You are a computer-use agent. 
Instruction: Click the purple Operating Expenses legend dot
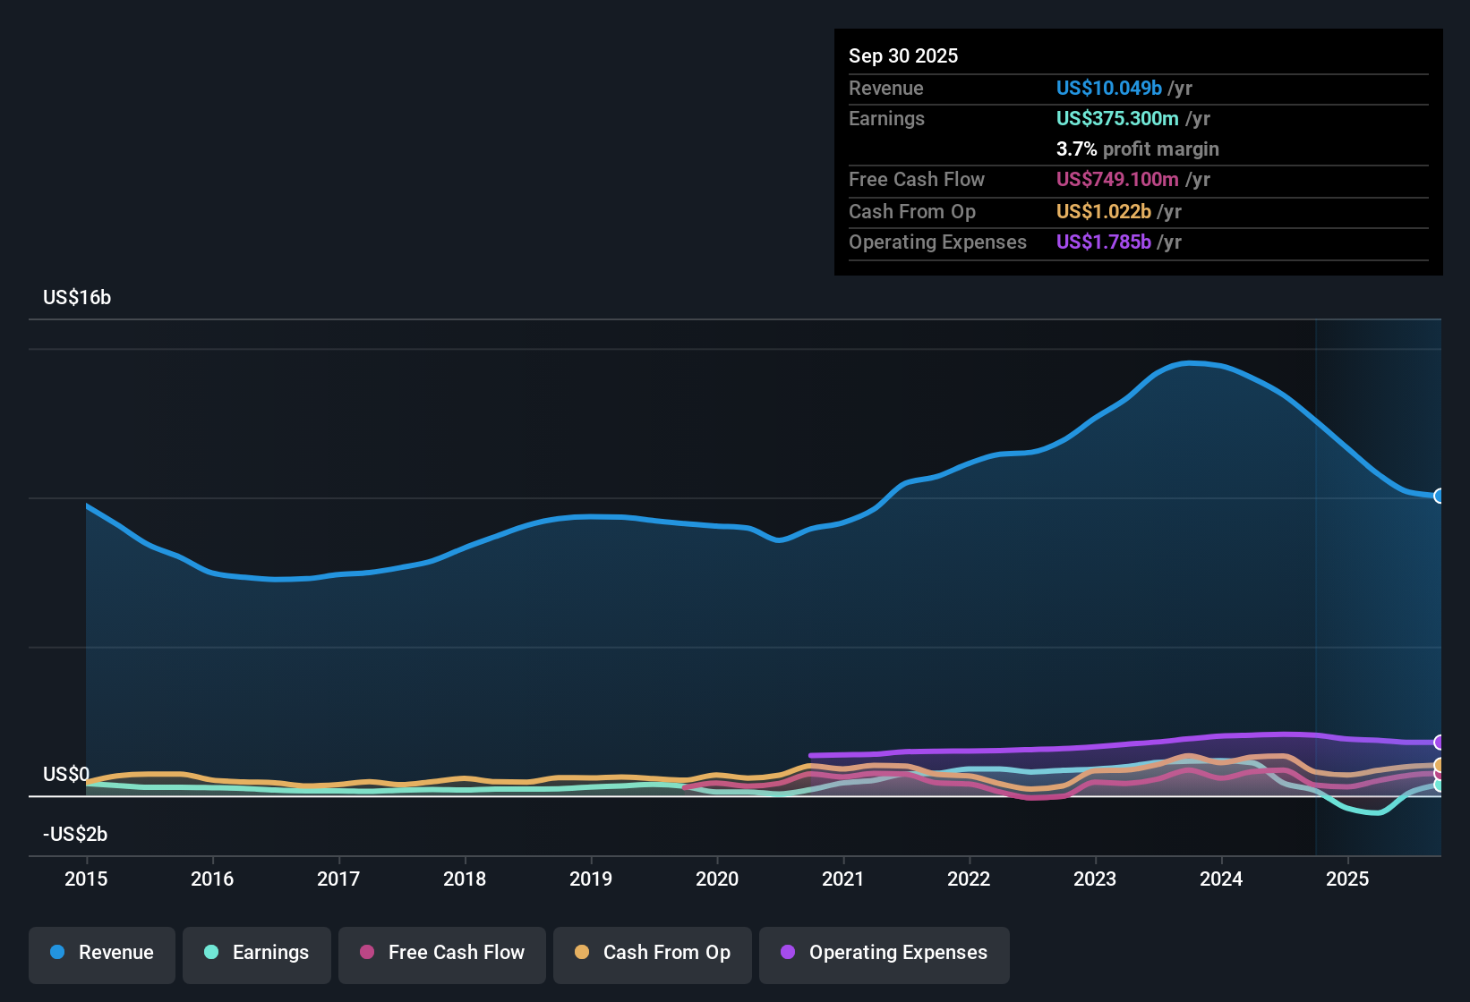click(788, 952)
